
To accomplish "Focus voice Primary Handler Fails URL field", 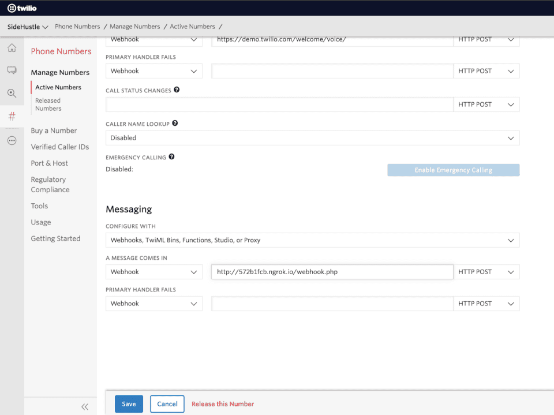I will 332,71.
